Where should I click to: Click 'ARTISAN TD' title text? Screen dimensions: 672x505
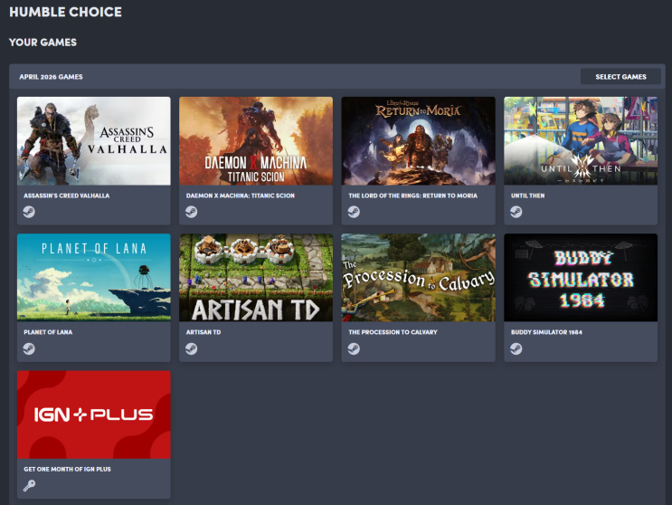click(x=203, y=332)
